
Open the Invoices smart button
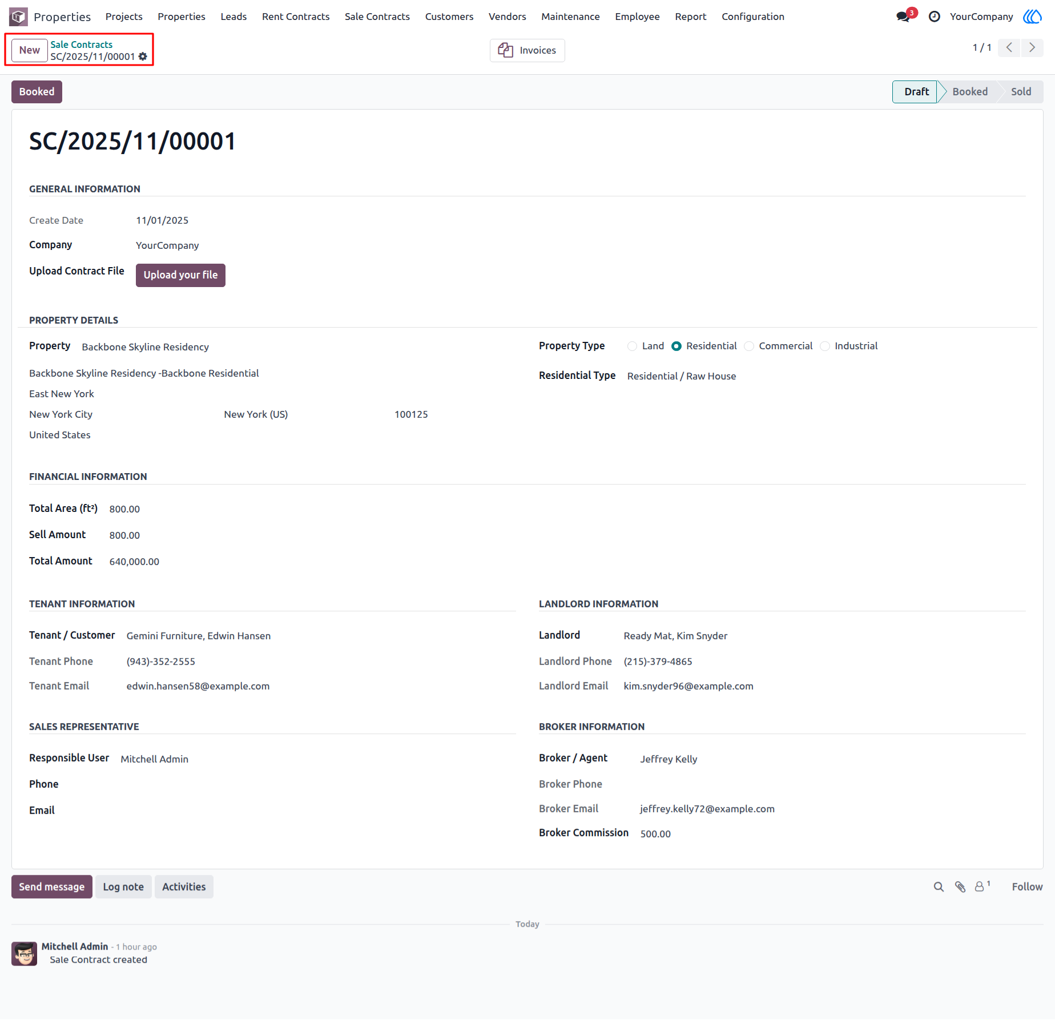[527, 50]
